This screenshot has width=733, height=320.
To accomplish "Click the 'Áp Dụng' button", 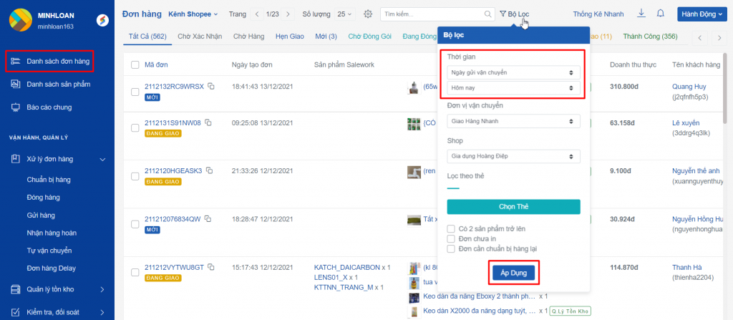I will [x=513, y=273].
